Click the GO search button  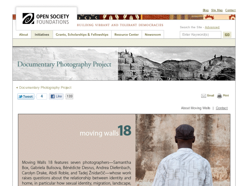(227, 35)
